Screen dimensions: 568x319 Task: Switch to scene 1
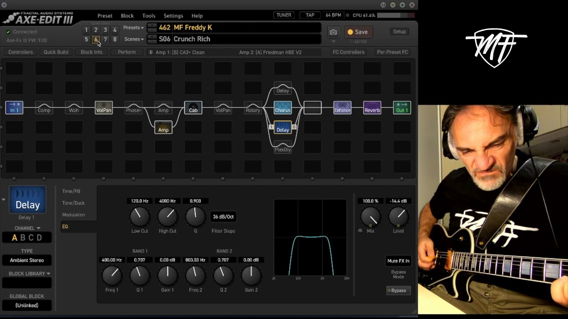[x=86, y=30]
